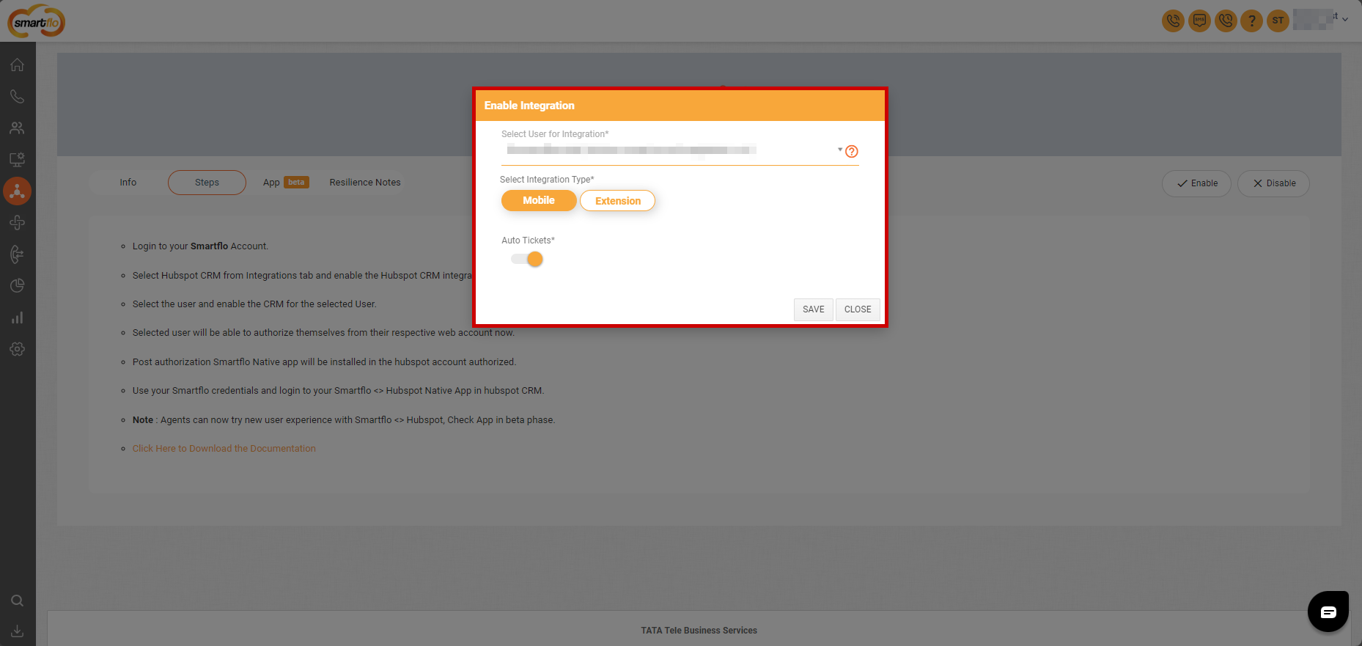The height and width of the screenshot is (646, 1362).
Task: Open the question mark help icon in header
Action: 1252,21
